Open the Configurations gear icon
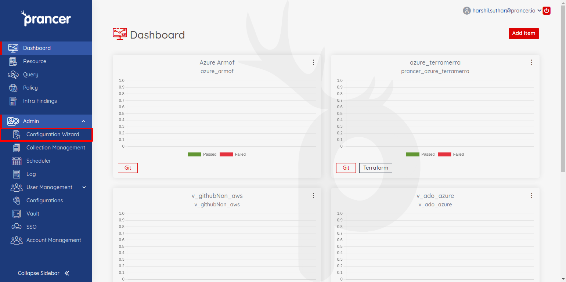The height and width of the screenshot is (282, 566). (17, 200)
